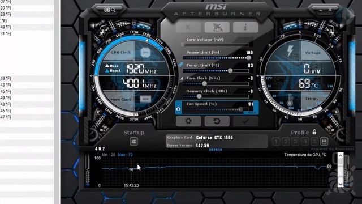362x204 pixels.
Task: Adjust the Power Limit slider handle
Action: click(x=248, y=58)
